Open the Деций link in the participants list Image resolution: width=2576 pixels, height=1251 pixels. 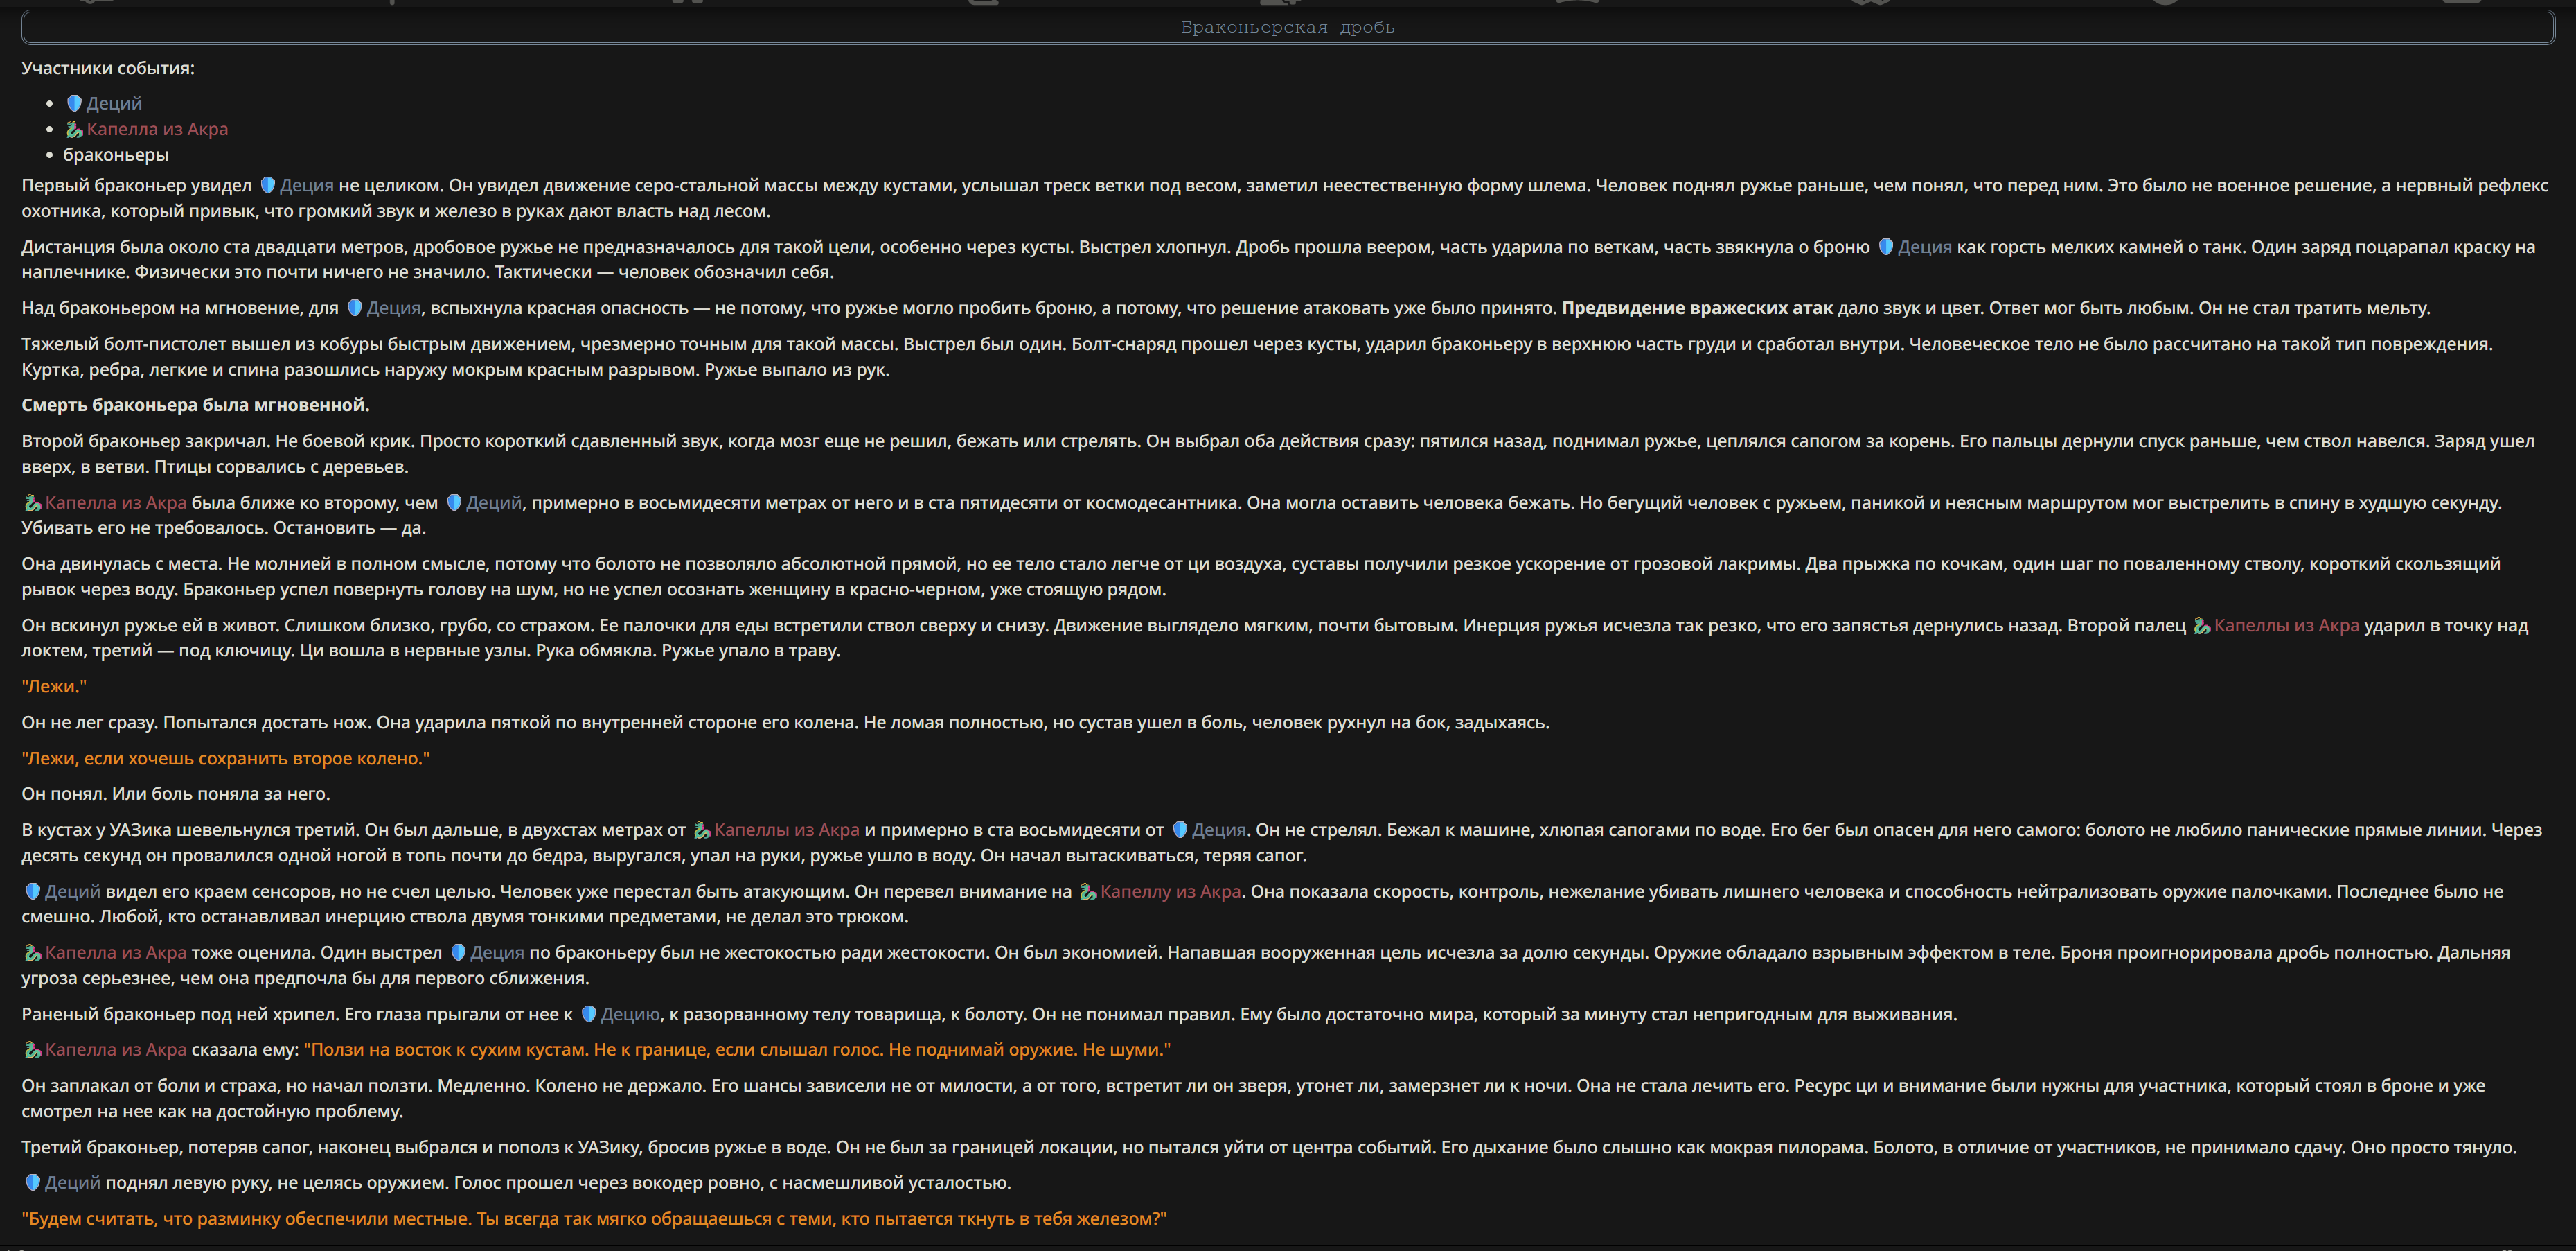point(114,103)
